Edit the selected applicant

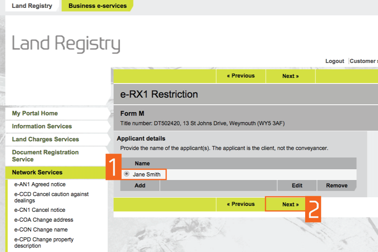[297, 185]
